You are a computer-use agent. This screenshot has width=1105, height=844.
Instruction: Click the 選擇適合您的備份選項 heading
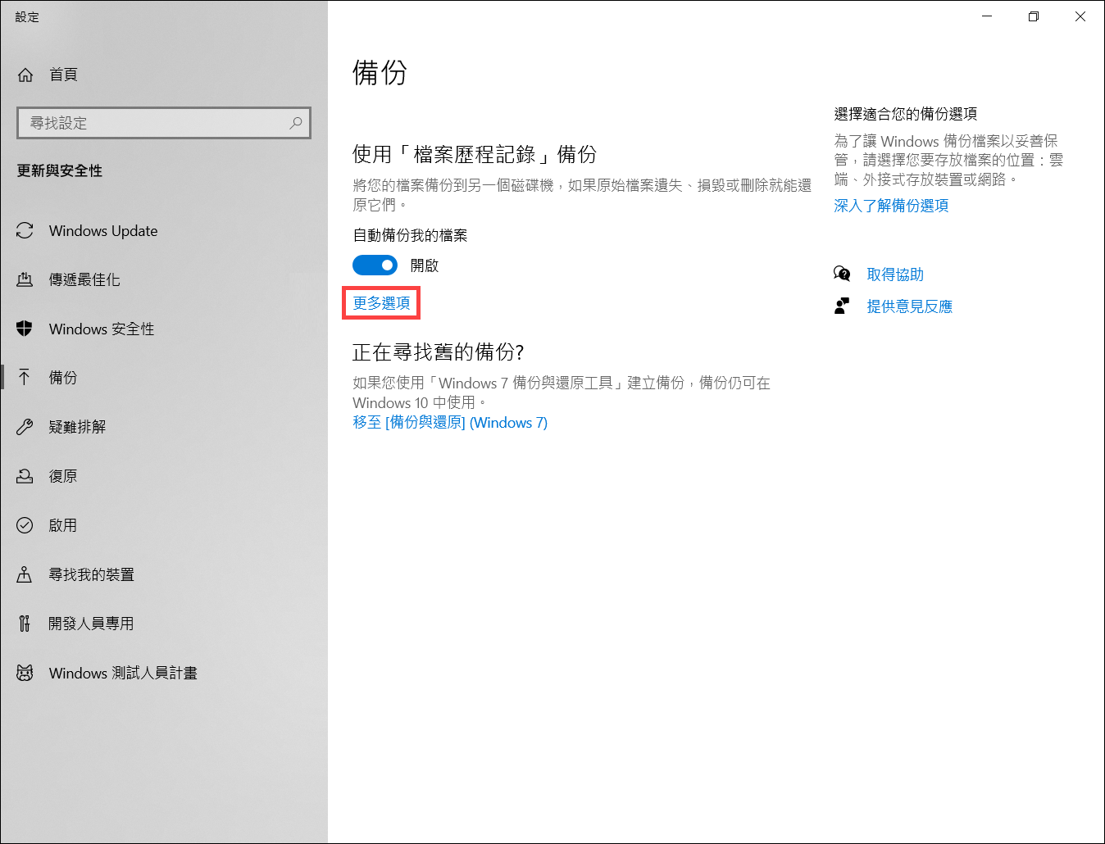(906, 114)
